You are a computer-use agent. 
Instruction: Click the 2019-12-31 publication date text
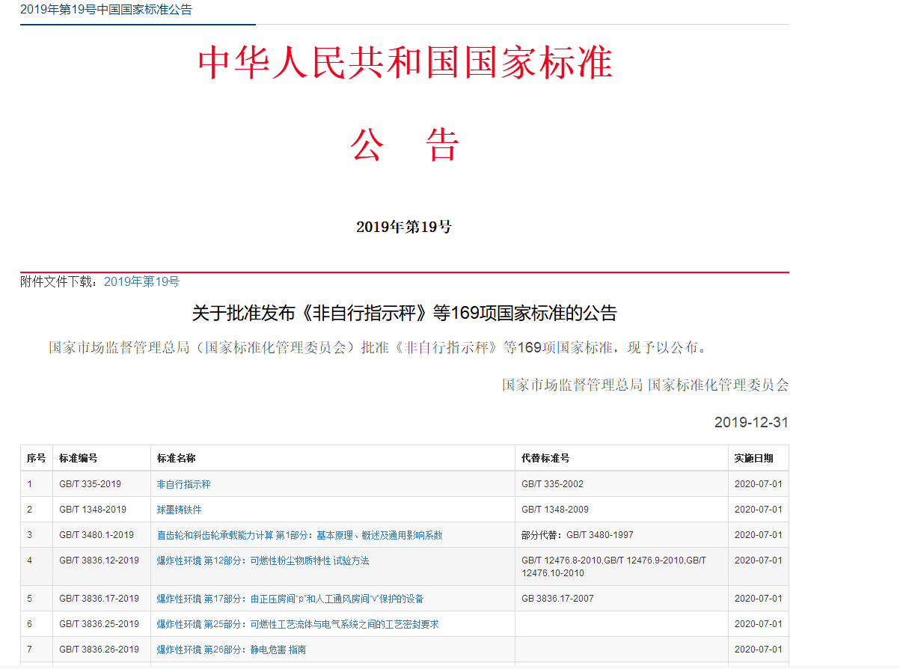click(x=750, y=423)
